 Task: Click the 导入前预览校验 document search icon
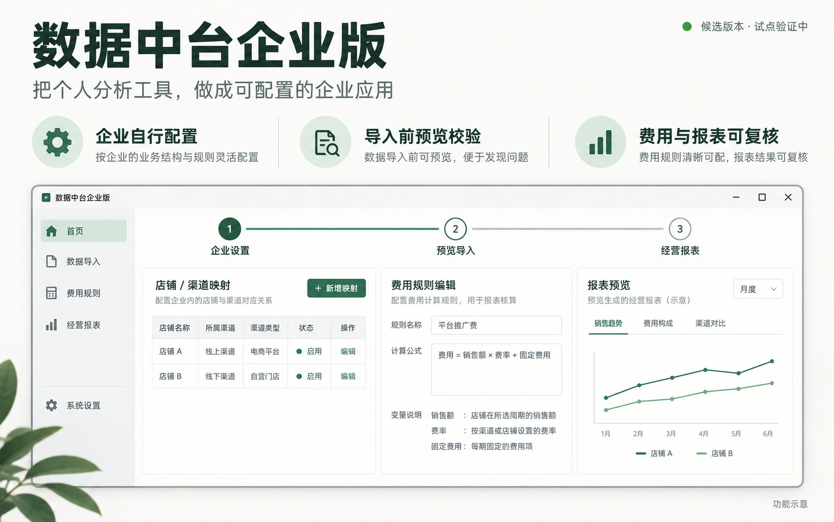point(326,142)
